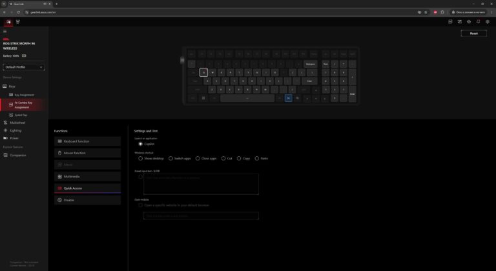The width and height of the screenshot is (496, 271).
Task: Click the red extension icon in browser toolbar
Action: point(435,12)
